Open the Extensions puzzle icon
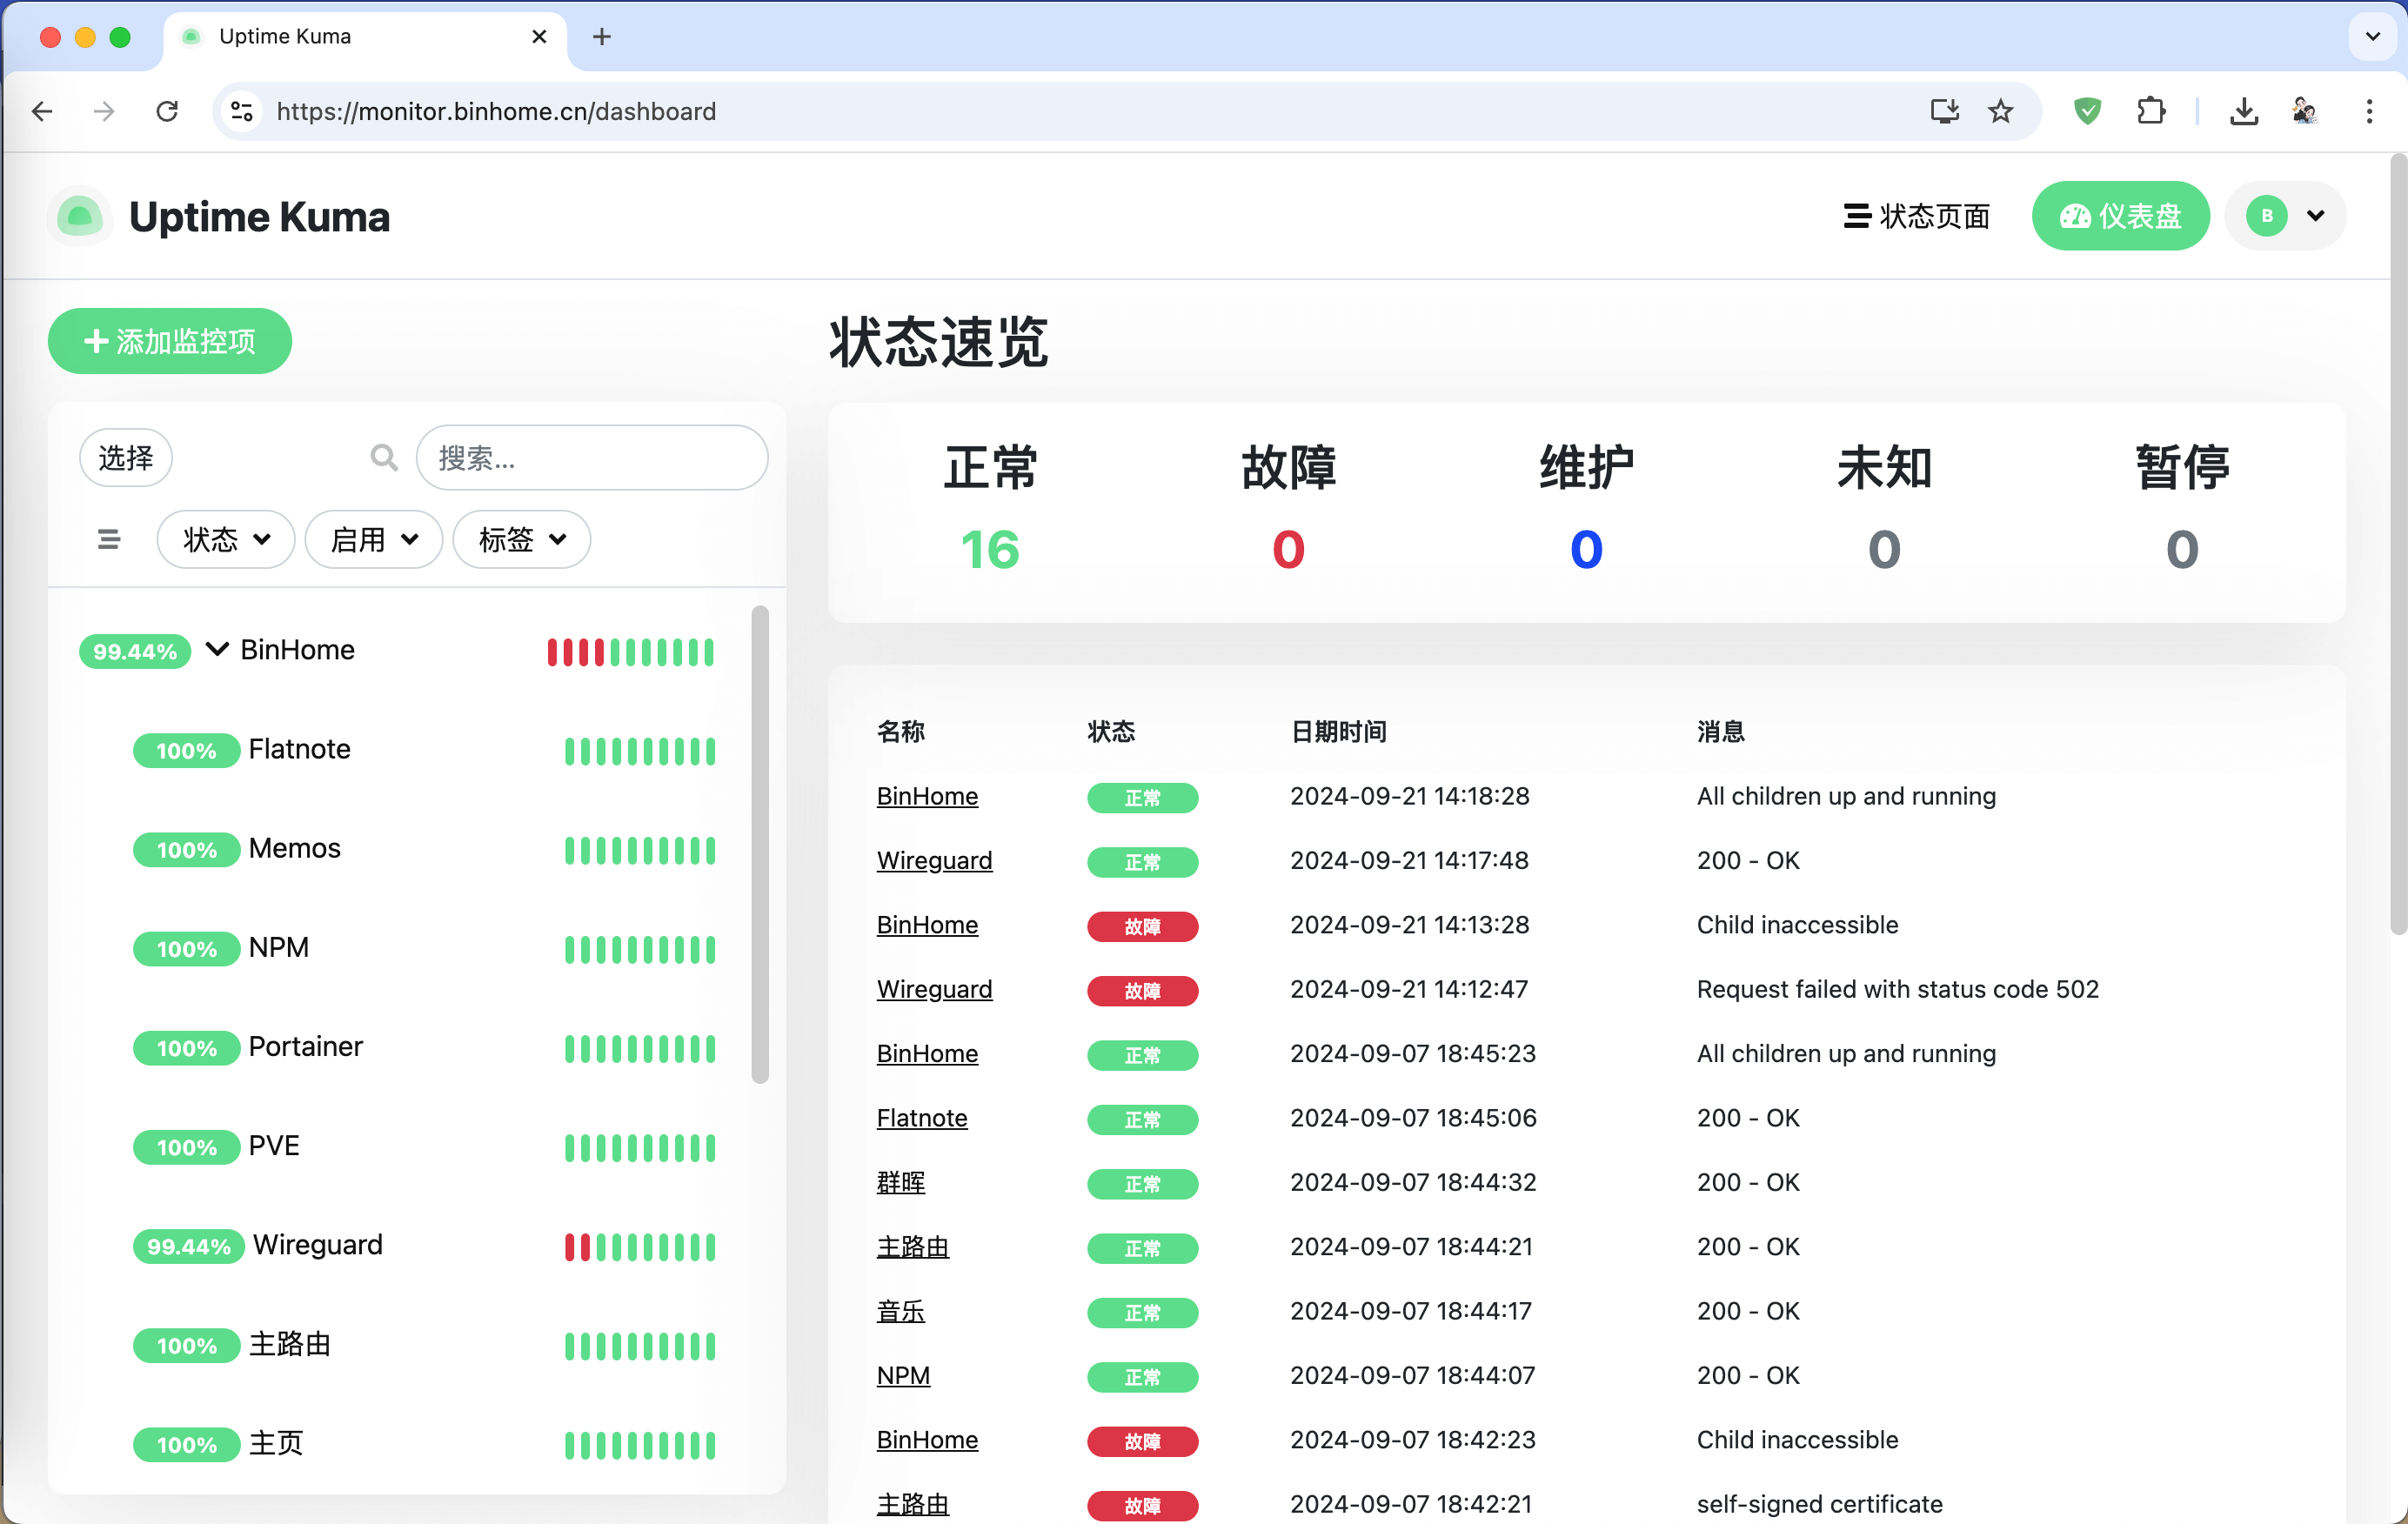This screenshot has width=2408, height=1524. point(2151,111)
